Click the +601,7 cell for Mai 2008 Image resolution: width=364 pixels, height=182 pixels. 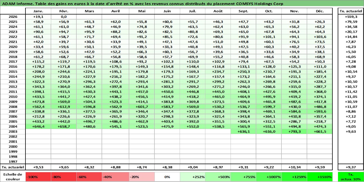142,107
